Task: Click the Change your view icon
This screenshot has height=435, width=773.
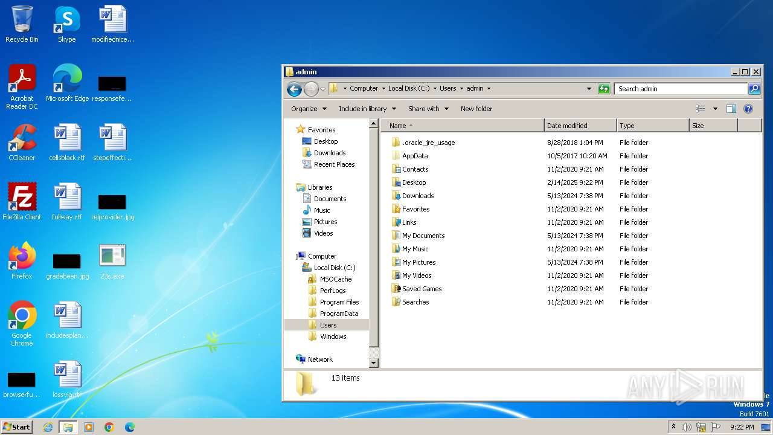Action: [x=701, y=109]
